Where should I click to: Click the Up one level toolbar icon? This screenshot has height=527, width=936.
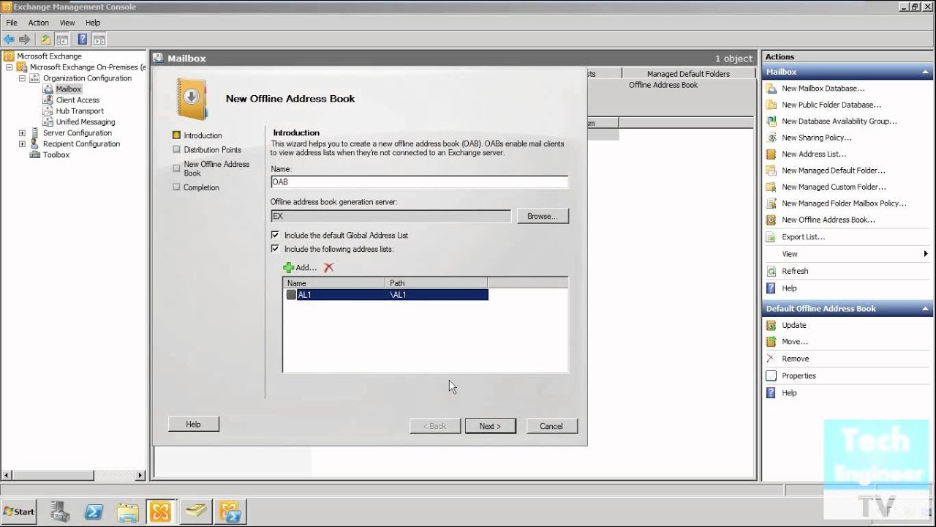point(45,40)
